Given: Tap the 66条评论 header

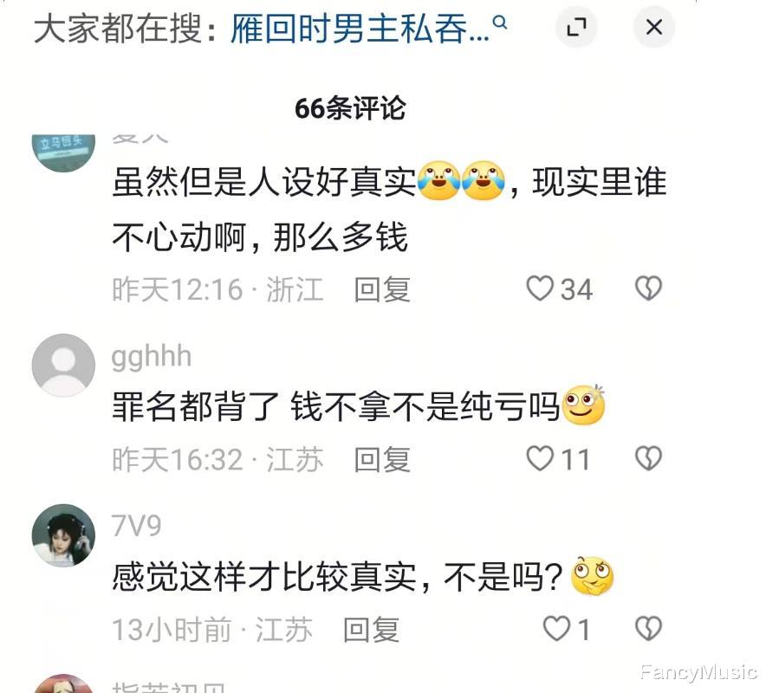Looking at the screenshot, I should coord(350,108).
